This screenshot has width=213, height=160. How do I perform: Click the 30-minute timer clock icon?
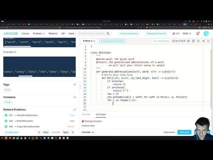(x=173, y=41)
